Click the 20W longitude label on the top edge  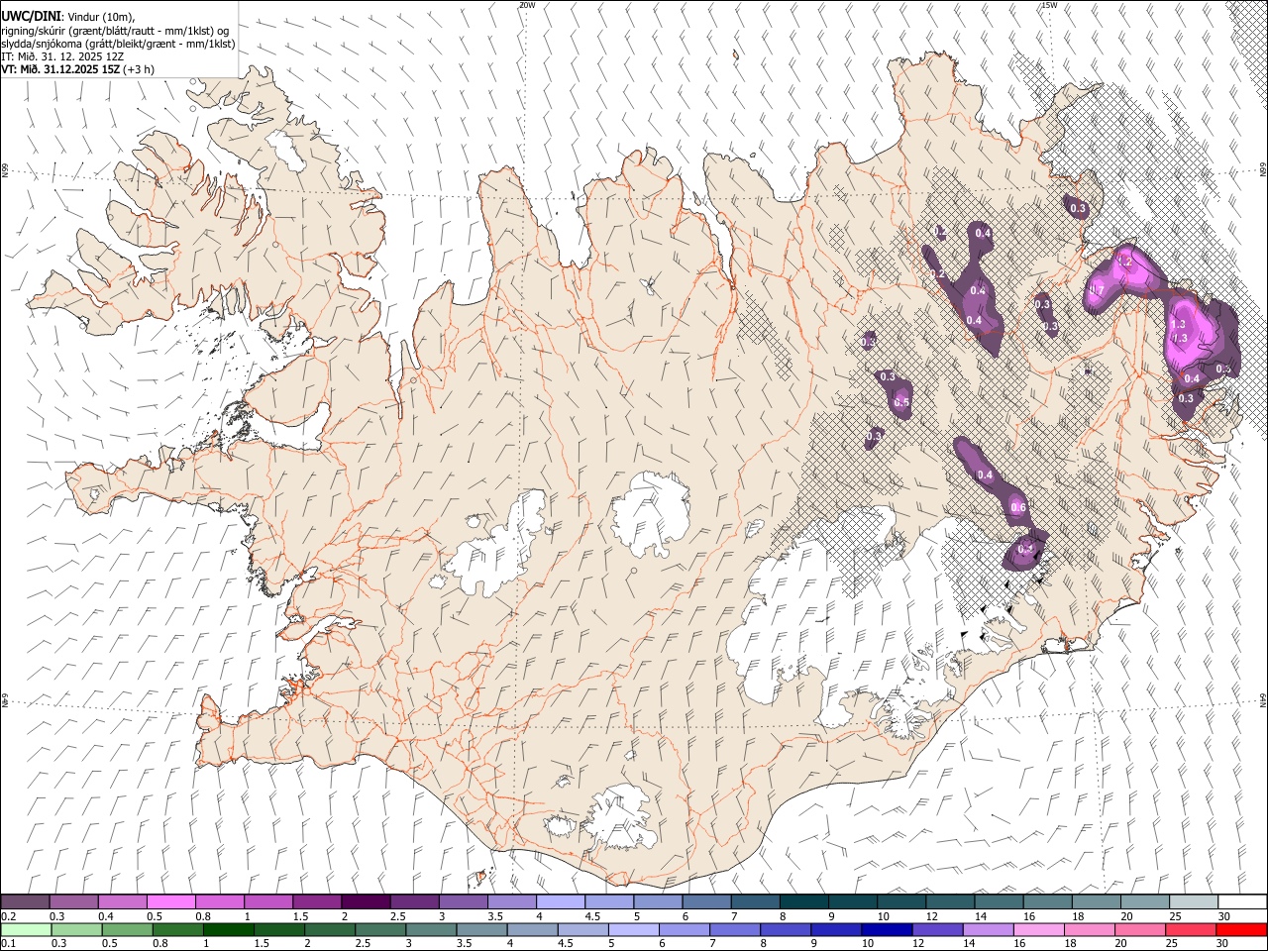point(527,5)
